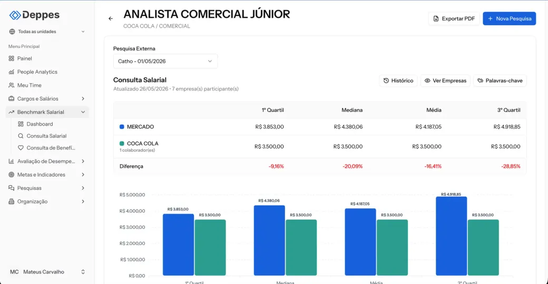548x284 pixels.
Task: Open Painel in the main menu
Action: (47, 58)
